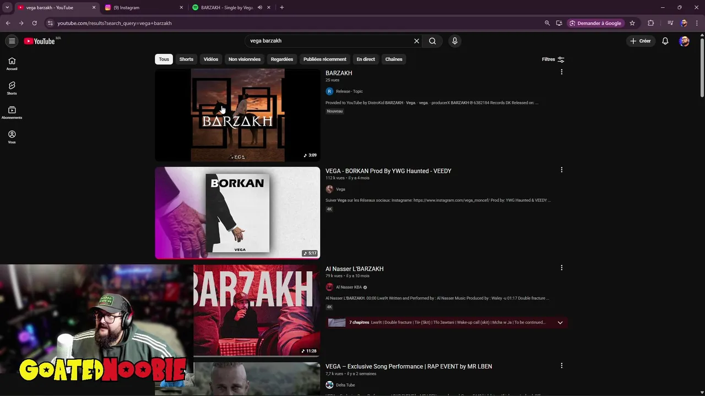The width and height of the screenshot is (705, 396).
Task: Open the browser extensions puzzle icon
Action: coord(650,23)
